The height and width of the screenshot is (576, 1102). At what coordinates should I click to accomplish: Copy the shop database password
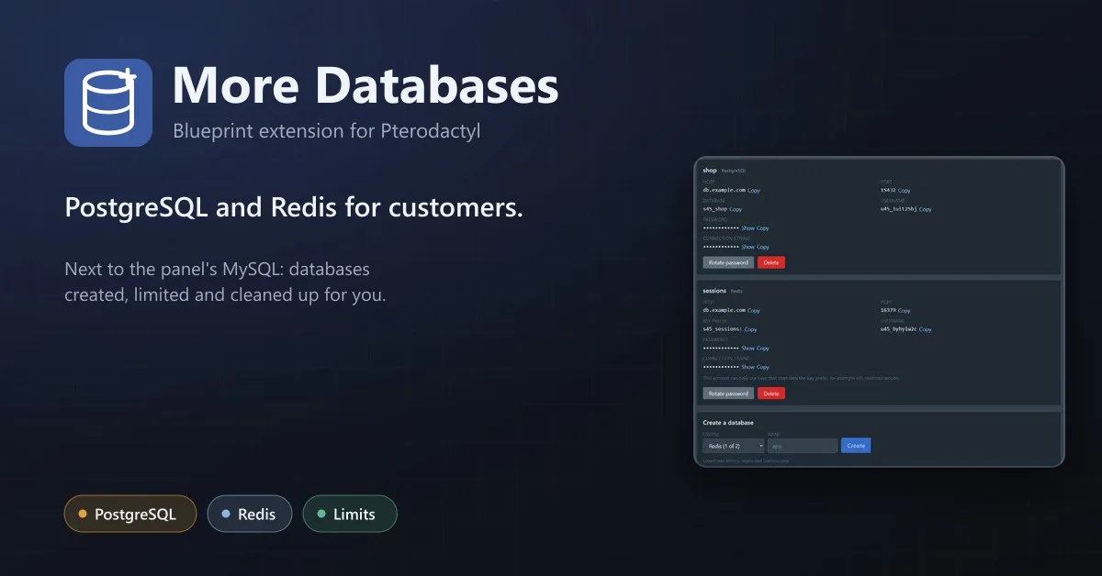763,228
